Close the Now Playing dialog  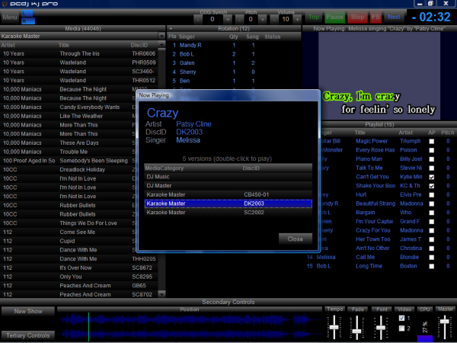pos(295,239)
